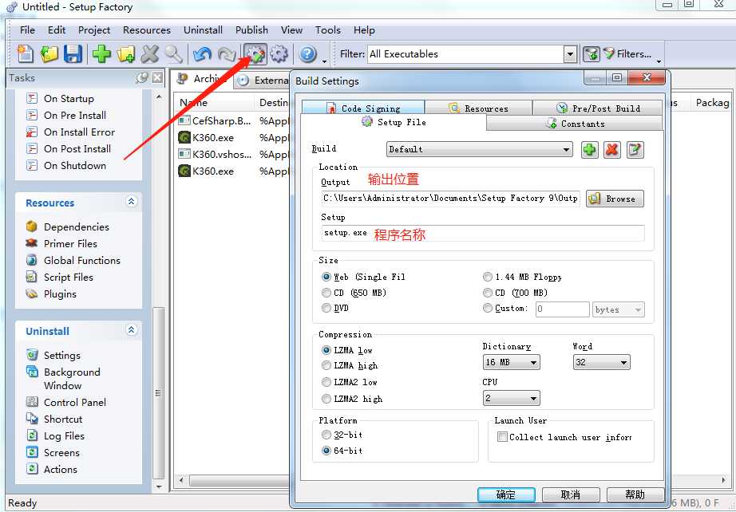The height and width of the screenshot is (512, 736).
Task: Click the Open Project folder icon
Action: click(x=49, y=54)
